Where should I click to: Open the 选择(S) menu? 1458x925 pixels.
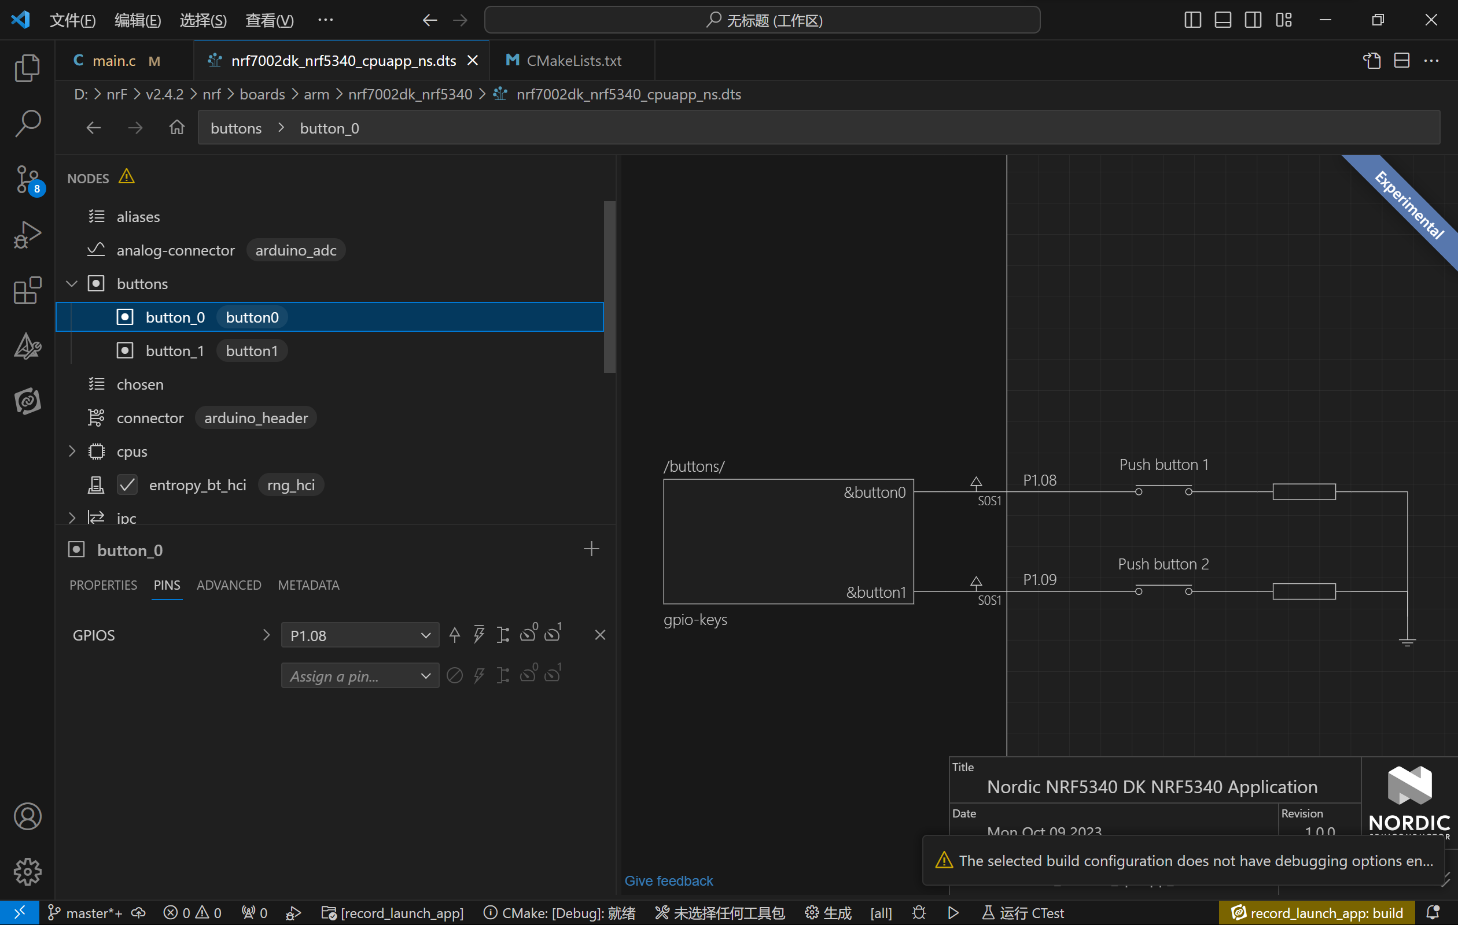point(203,20)
